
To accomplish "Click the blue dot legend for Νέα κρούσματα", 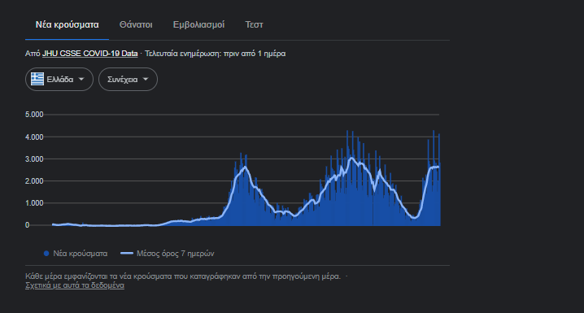I will (46, 254).
